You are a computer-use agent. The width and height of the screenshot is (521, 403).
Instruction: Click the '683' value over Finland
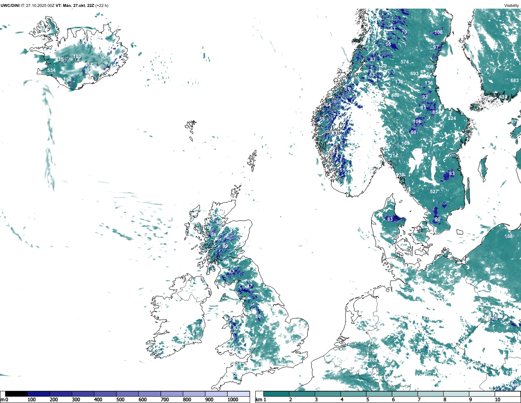coord(514,81)
